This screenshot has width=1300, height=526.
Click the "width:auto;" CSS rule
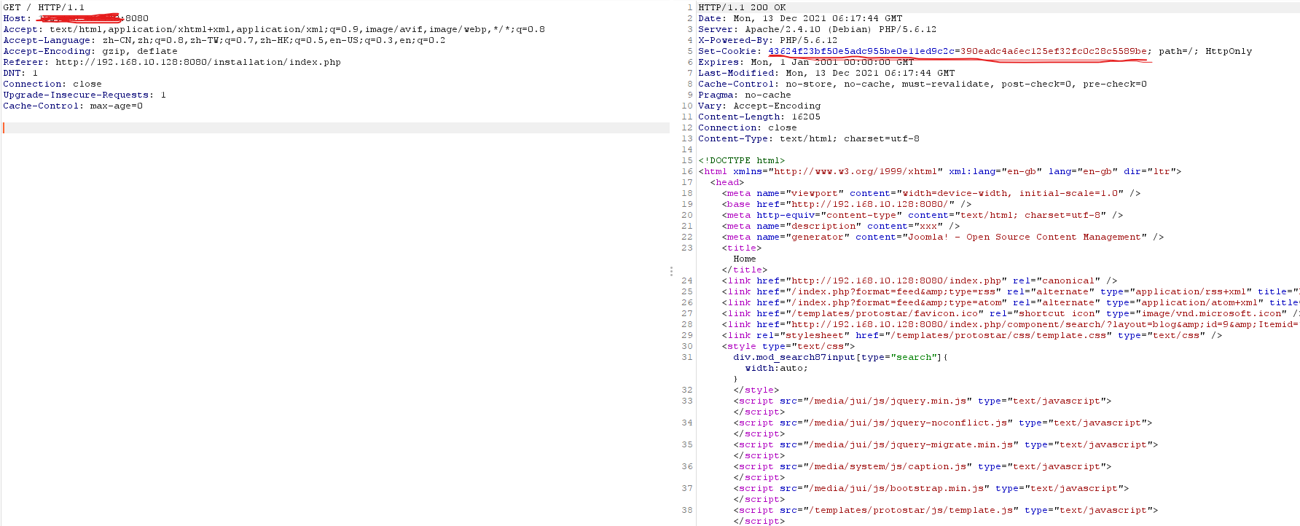[777, 368]
